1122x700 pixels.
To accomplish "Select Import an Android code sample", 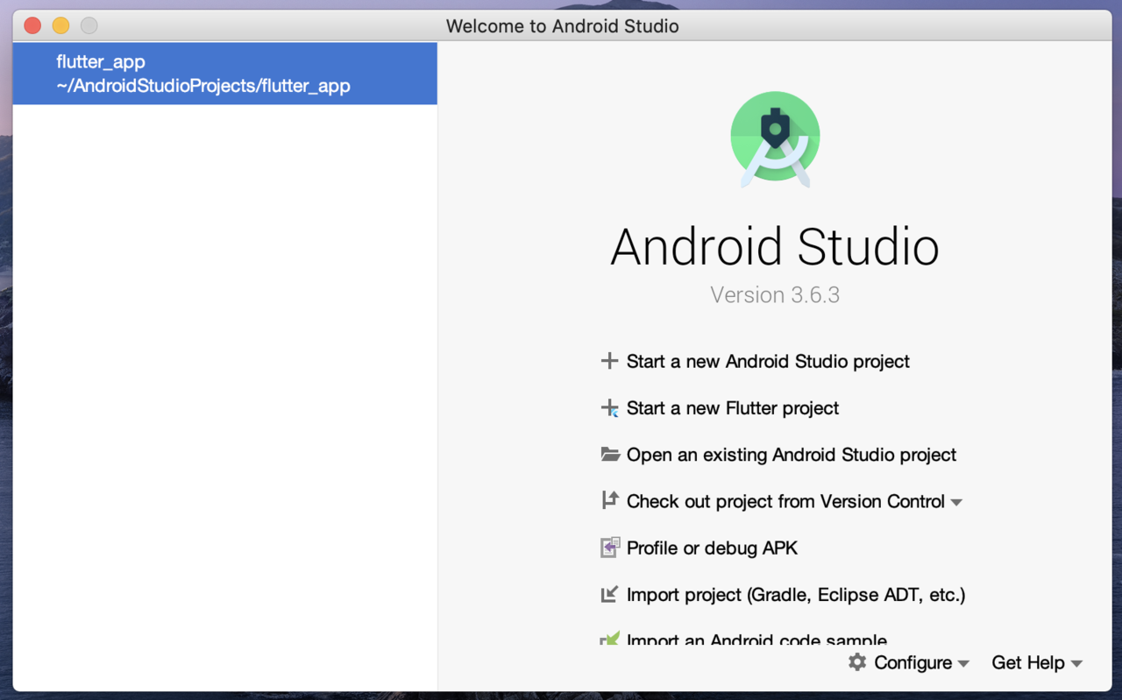I will pyautogui.click(x=756, y=639).
